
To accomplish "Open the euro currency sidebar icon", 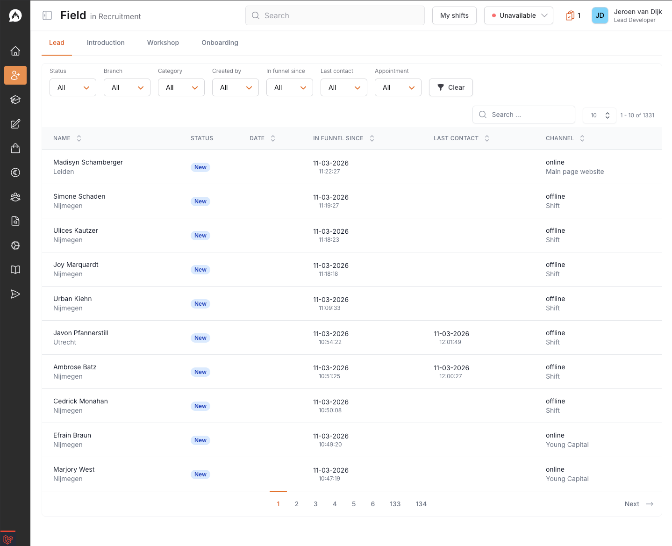I will [15, 172].
